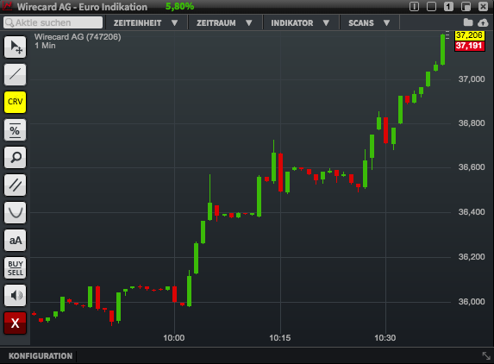Activate the yellow CRV tool
The width and height of the screenshot is (494, 364).
[16, 102]
